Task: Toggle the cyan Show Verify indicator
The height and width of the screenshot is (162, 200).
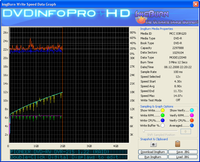Action: point(192,110)
